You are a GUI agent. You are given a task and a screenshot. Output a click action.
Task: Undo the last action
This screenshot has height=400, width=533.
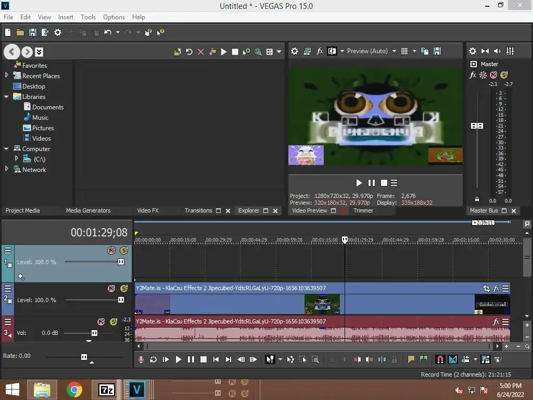click(x=108, y=32)
